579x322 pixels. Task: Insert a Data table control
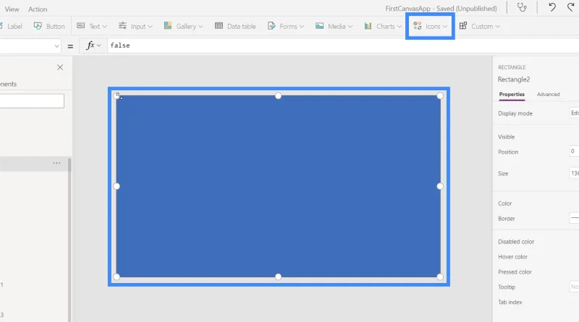point(235,26)
